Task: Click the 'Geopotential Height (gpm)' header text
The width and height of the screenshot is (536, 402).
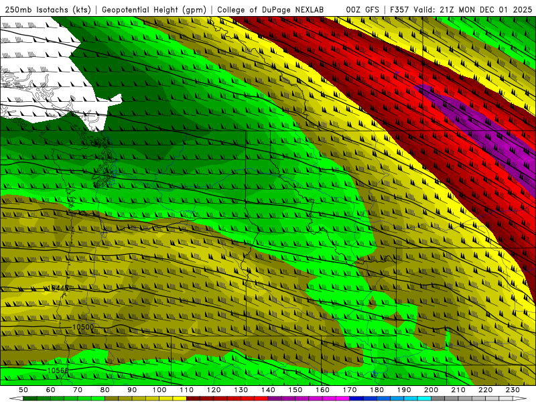Action: pyautogui.click(x=154, y=9)
